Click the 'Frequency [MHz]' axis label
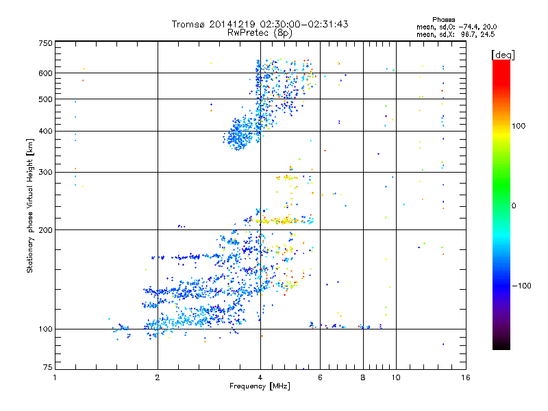Screen dimensions: 548x411 pos(260,386)
